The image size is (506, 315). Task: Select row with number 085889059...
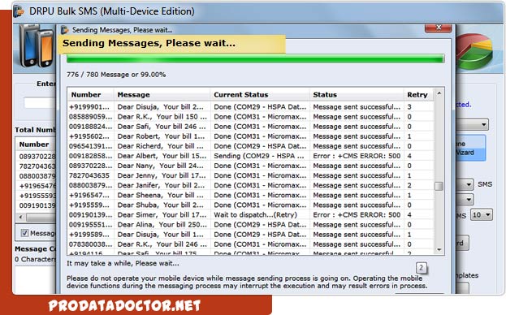pyautogui.click(x=251, y=116)
